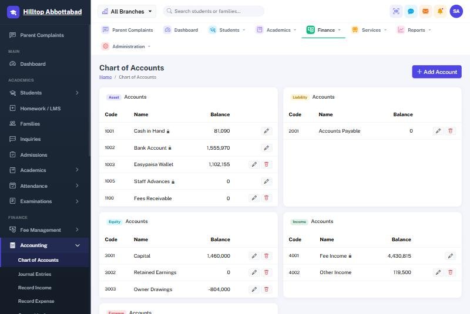This screenshot has width=470, height=314.
Task: Click the Equity accounts badge
Action: point(115,222)
